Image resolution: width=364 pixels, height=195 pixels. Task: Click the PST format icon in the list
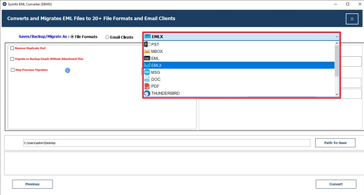tap(147, 44)
